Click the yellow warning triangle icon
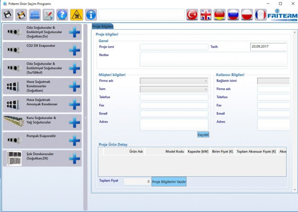The height and width of the screenshot is (212, 298). 77,14
